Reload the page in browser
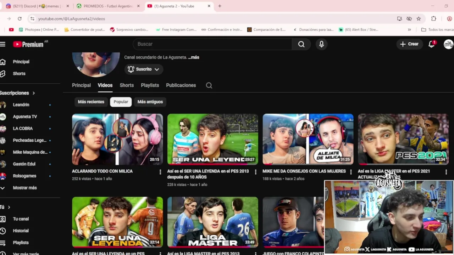This screenshot has width=454, height=255. click(x=20, y=18)
